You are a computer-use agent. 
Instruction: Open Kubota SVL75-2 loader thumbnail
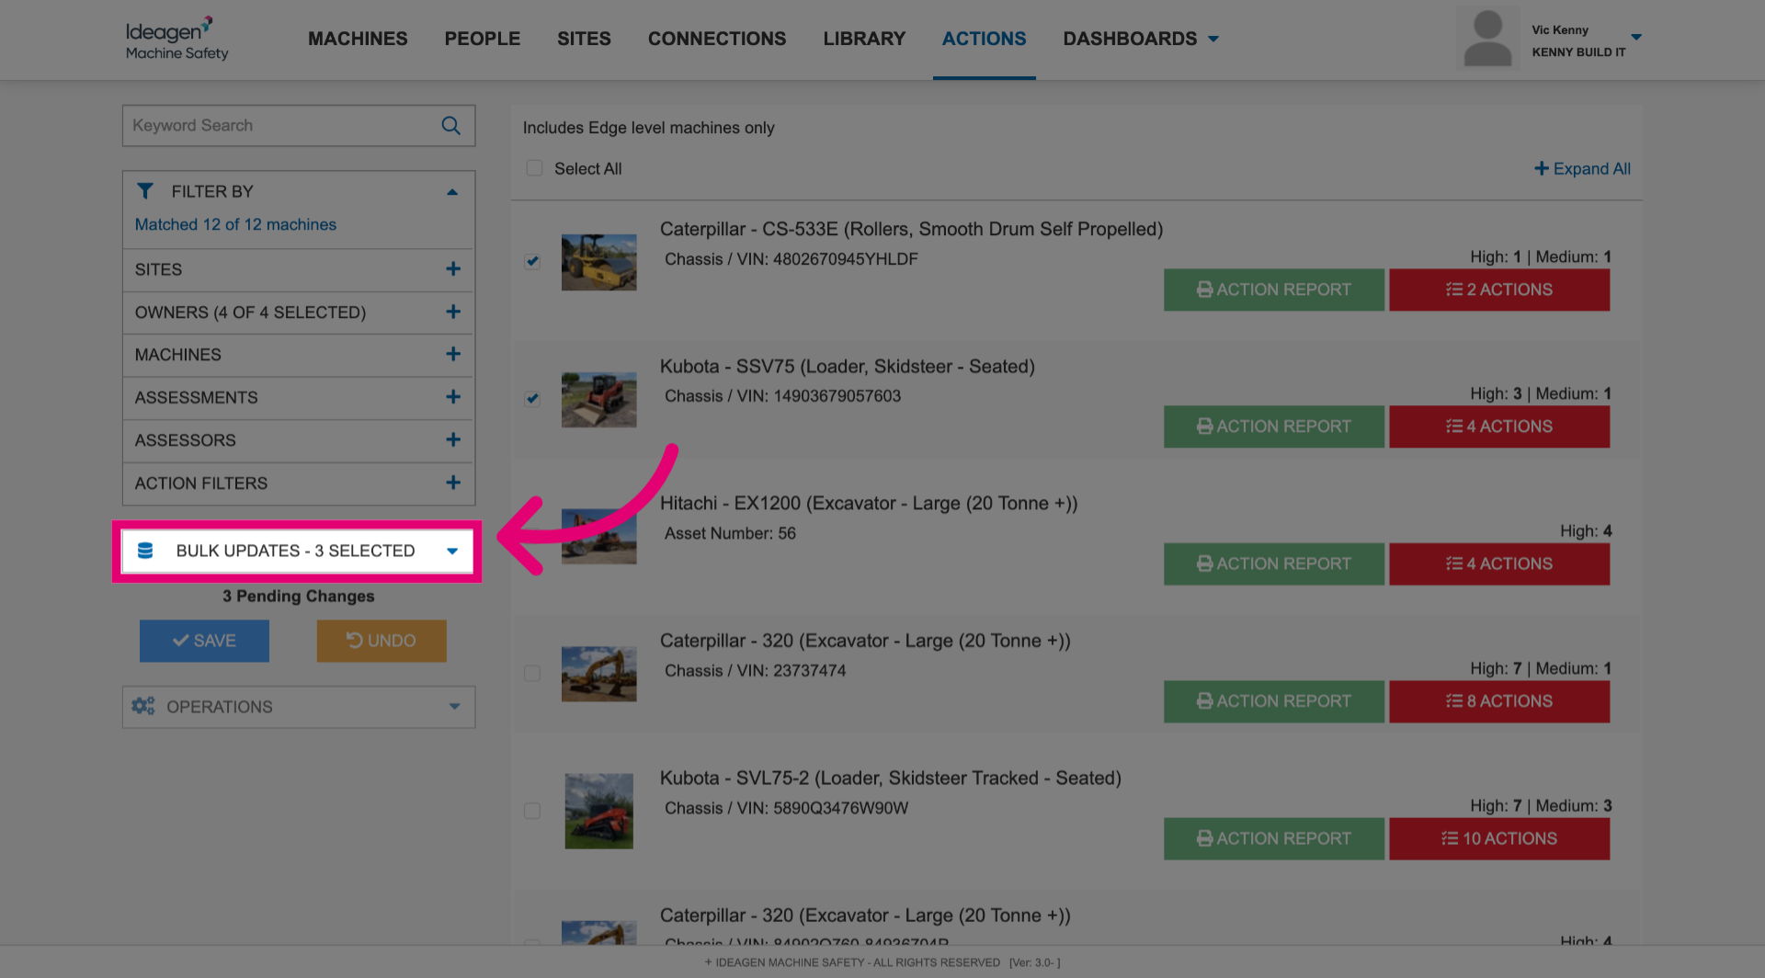(x=599, y=811)
